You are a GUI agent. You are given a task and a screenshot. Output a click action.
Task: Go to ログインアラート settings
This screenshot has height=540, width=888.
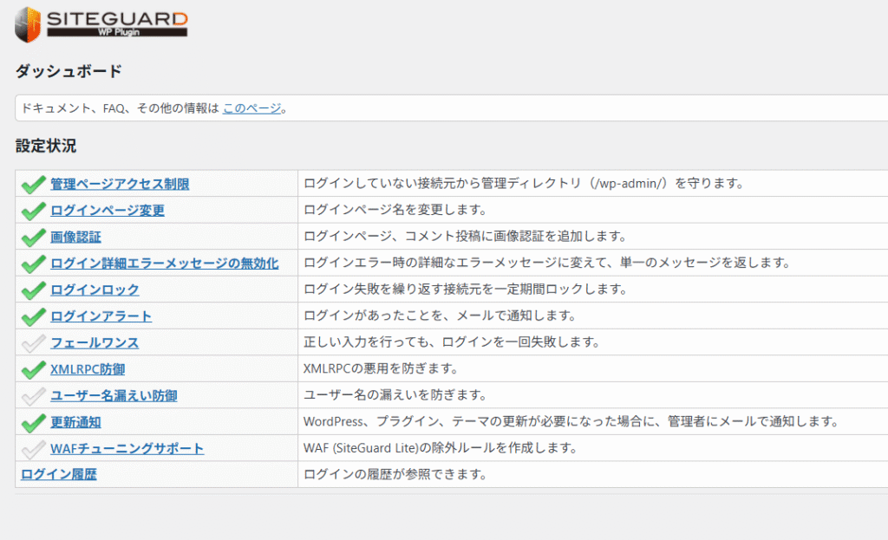tap(101, 316)
